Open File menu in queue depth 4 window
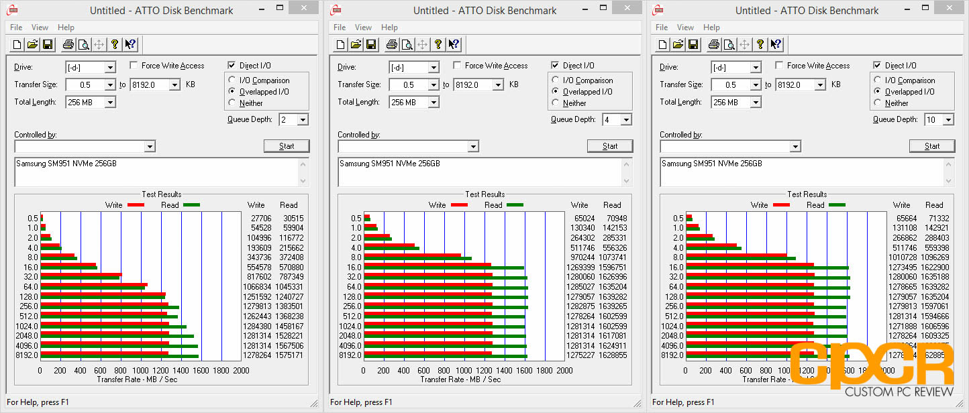The width and height of the screenshot is (969, 413). pos(340,27)
